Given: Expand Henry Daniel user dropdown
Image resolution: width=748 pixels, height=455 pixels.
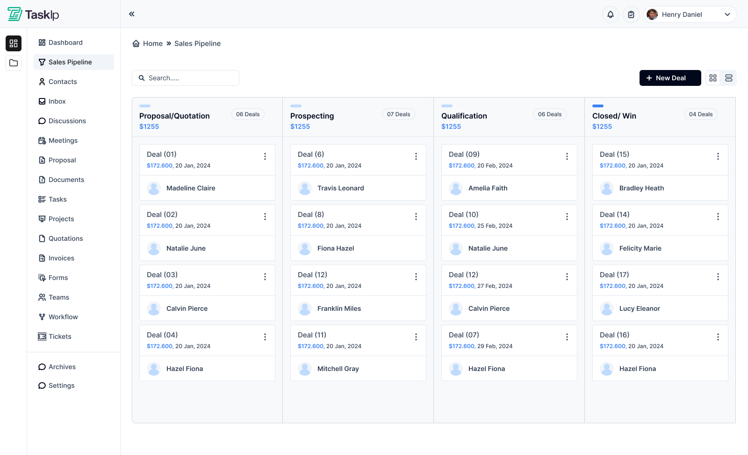Looking at the screenshot, I should 727,14.
